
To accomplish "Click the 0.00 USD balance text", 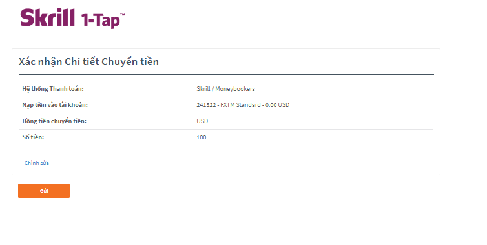I will 277,105.
